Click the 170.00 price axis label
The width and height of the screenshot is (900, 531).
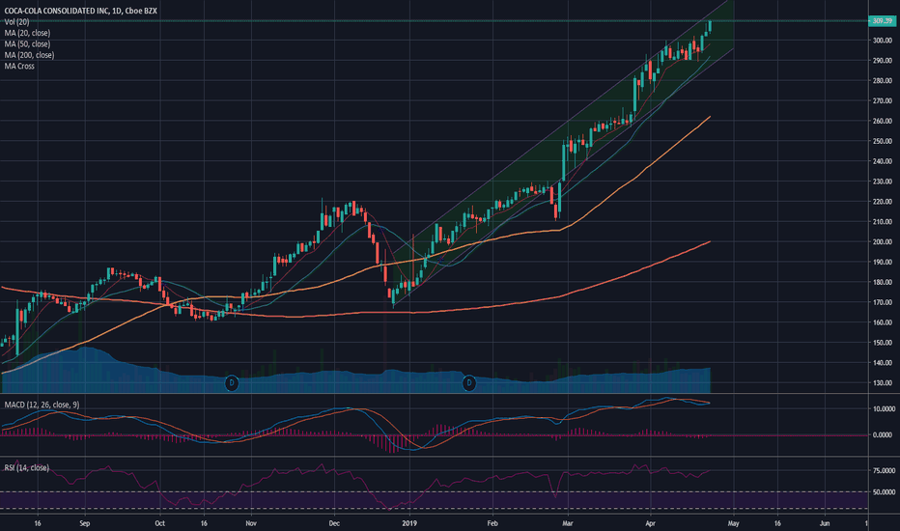[883, 302]
